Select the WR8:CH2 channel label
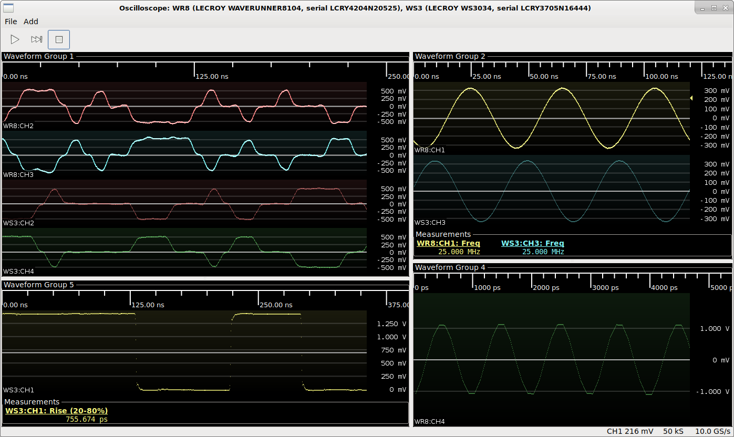 [18, 126]
